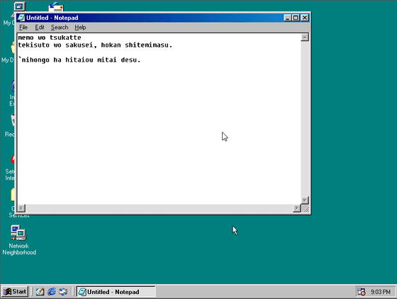Click the My Computer desktop icon
This screenshot has height=299, width=397.
point(20,6)
